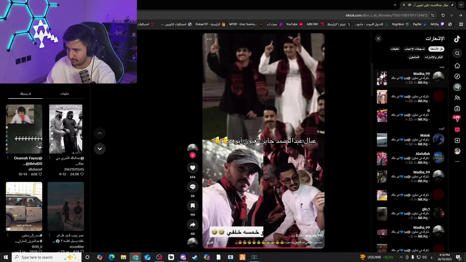The height and width of the screenshot is (262, 466).
Task: Go to previous video up chevron
Action: pyautogui.click(x=99, y=133)
